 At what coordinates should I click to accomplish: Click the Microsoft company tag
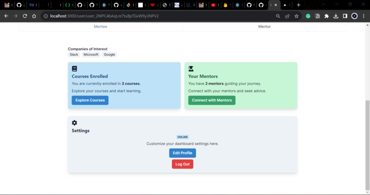click(x=91, y=55)
